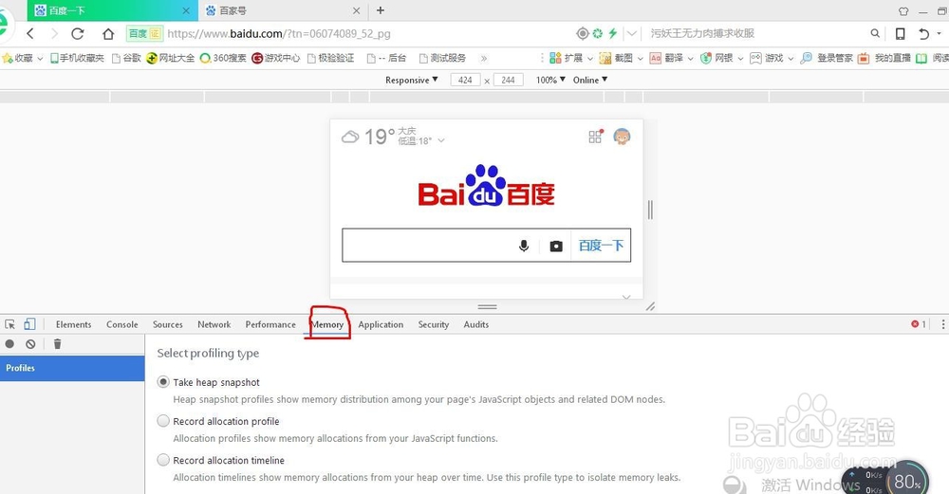The height and width of the screenshot is (494, 949).
Task: Switch to the Security tab
Action: (x=434, y=324)
